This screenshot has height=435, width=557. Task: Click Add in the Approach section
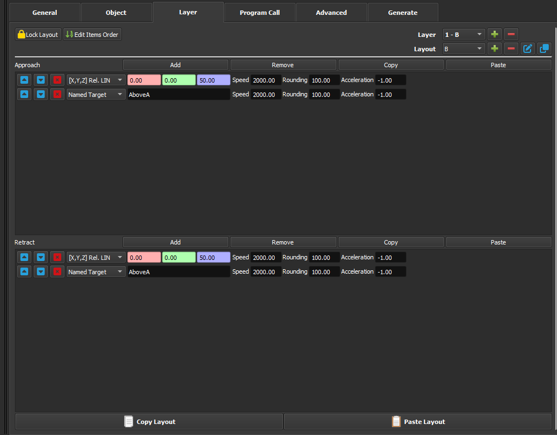(x=175, y=65)
